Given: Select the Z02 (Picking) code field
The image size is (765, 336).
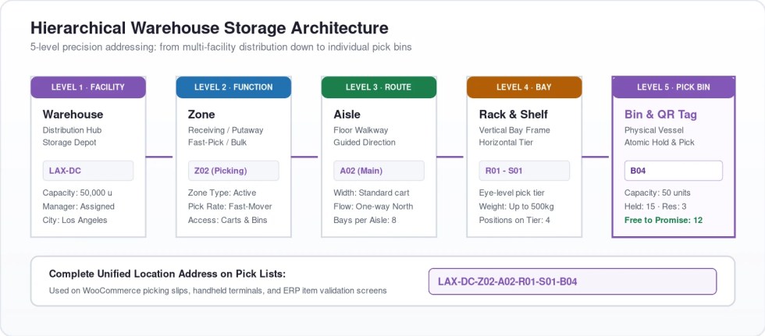Looking at the screenshot, I should click(x=233, y=171).
